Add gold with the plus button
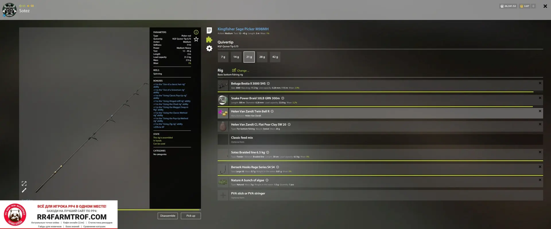551x229 pixels. (533, 6)
